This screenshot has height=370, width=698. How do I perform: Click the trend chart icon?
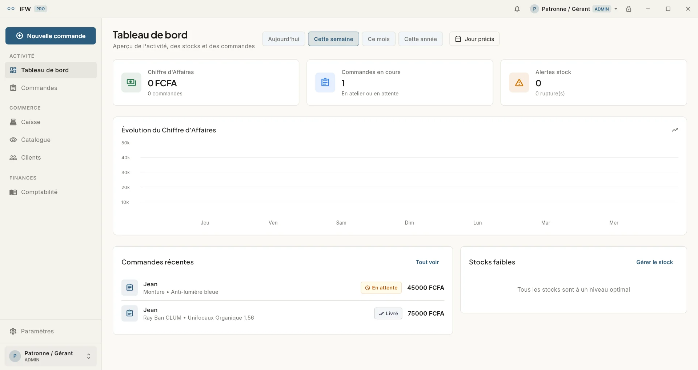coord(675,130)
